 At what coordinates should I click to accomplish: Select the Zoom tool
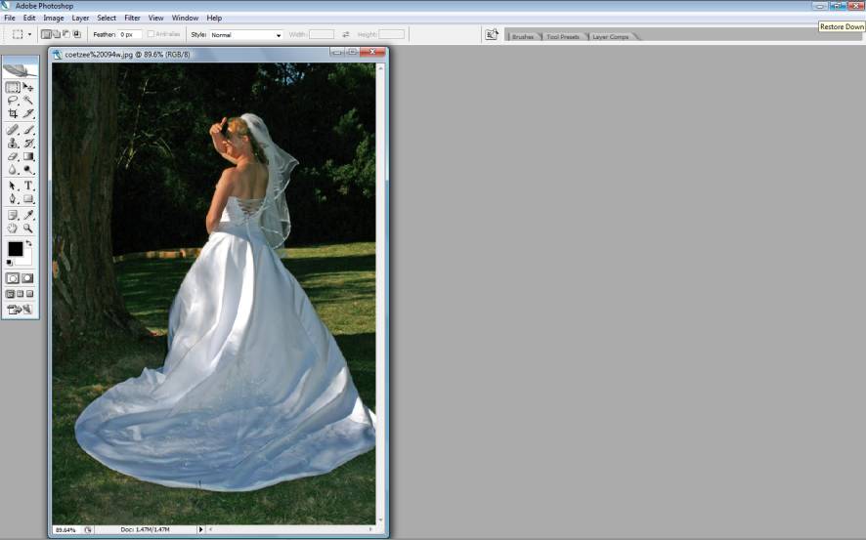[x=28, y=228]
